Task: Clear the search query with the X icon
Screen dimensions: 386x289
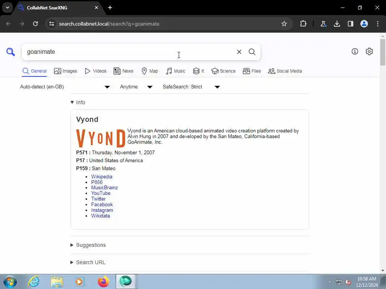Action: point(239,52)
